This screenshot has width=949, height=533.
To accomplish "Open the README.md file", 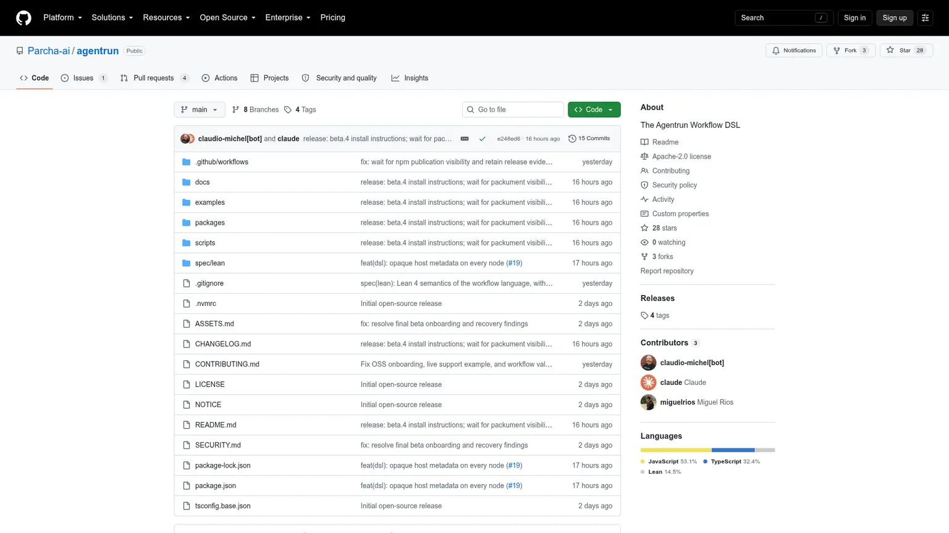I will [216, 425].
